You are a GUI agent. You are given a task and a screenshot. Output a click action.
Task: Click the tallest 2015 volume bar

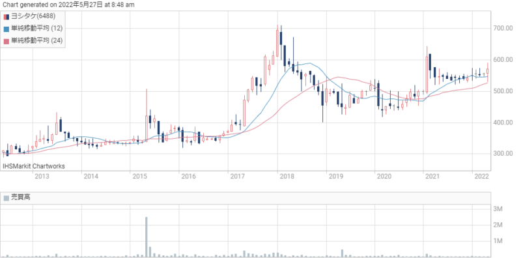click(x=146, y=236)
